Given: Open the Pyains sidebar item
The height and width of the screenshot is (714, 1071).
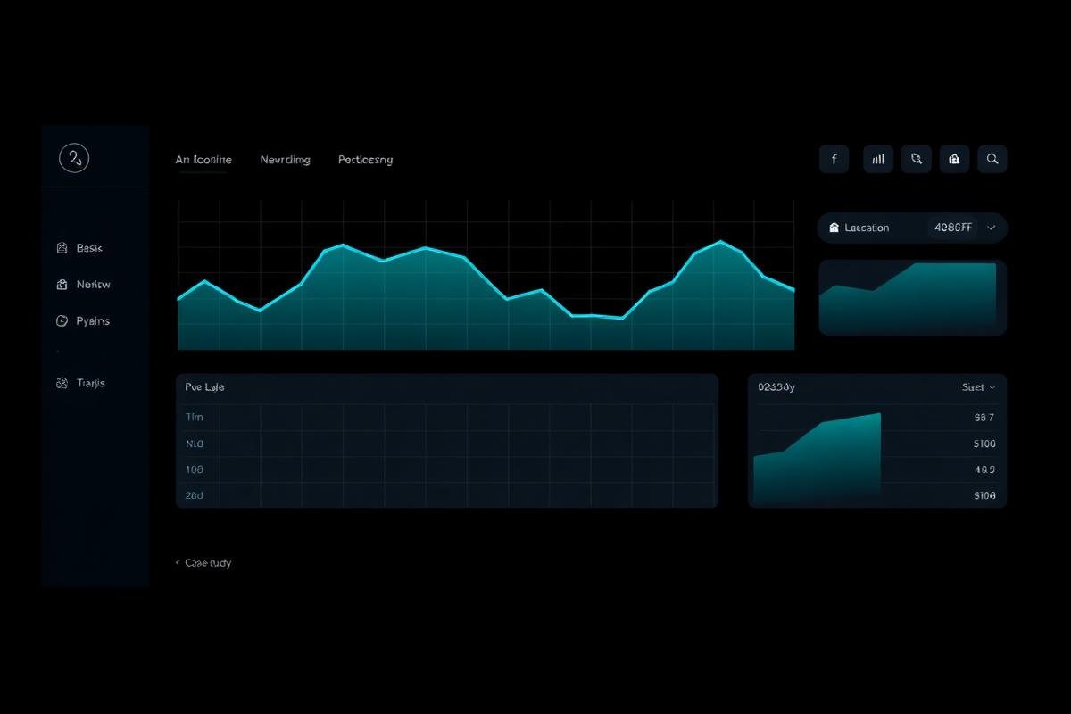Looking at the screenshot, I should click(82, 320).
